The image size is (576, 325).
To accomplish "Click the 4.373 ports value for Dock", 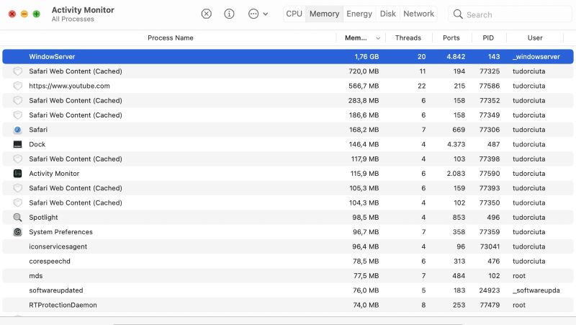I will [456, 145].
